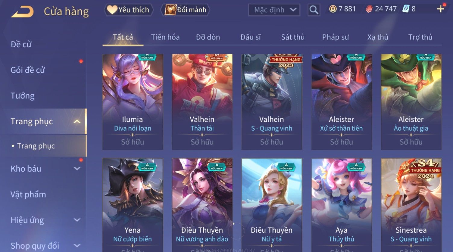Open search with the magnifying glass icon
The image size is (453, 252).
point(314,10)
